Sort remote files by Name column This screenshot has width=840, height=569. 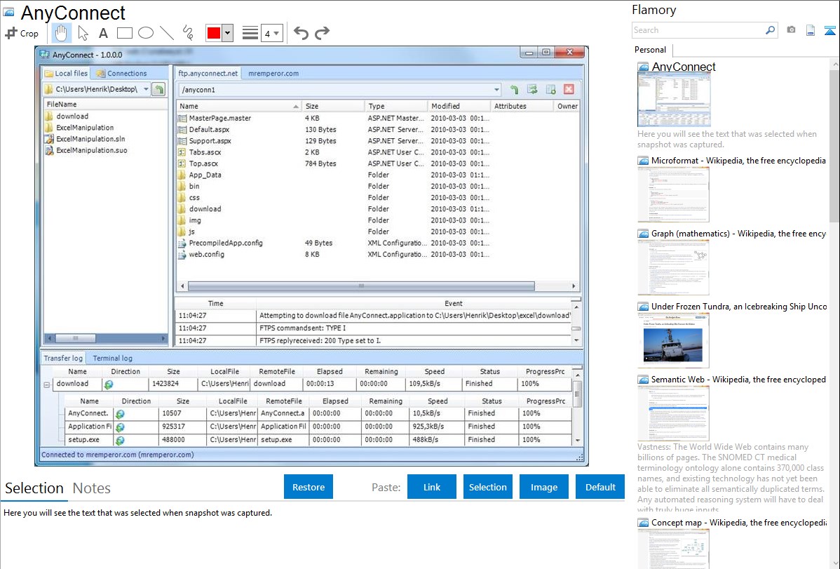pos(238,106)
